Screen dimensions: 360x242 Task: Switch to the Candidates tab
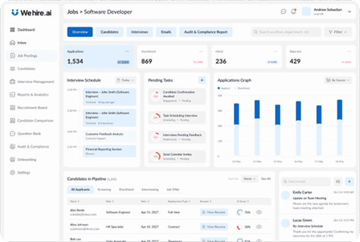[x=110, y=32]
